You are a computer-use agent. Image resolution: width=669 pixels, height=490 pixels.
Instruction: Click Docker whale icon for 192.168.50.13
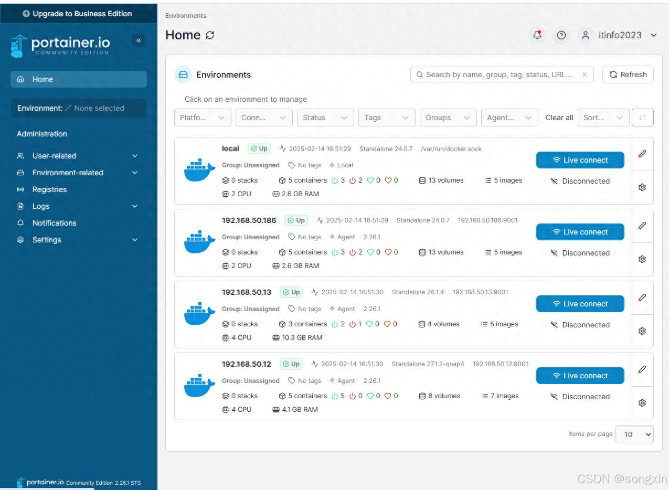click(199, 314)
